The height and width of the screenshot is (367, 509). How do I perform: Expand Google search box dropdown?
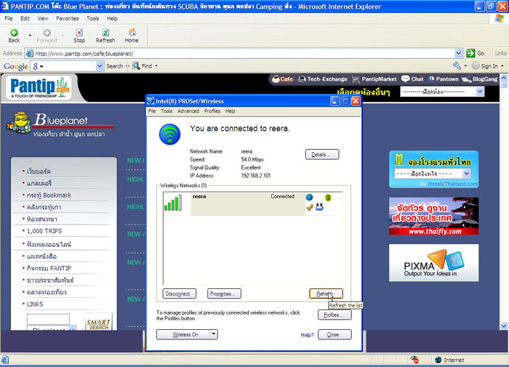(100, 66)
